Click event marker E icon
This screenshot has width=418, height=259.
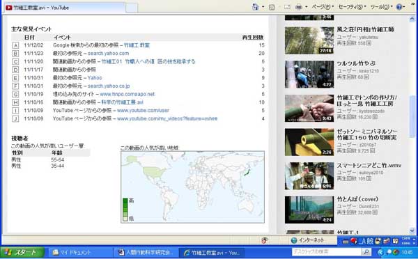point(15,78)
